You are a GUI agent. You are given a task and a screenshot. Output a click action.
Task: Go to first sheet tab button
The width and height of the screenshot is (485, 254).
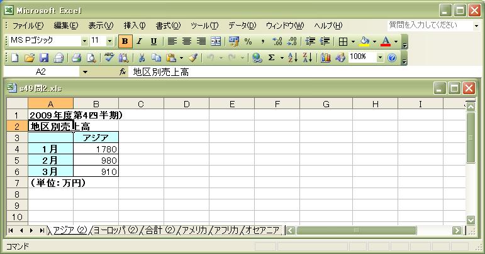11,230
